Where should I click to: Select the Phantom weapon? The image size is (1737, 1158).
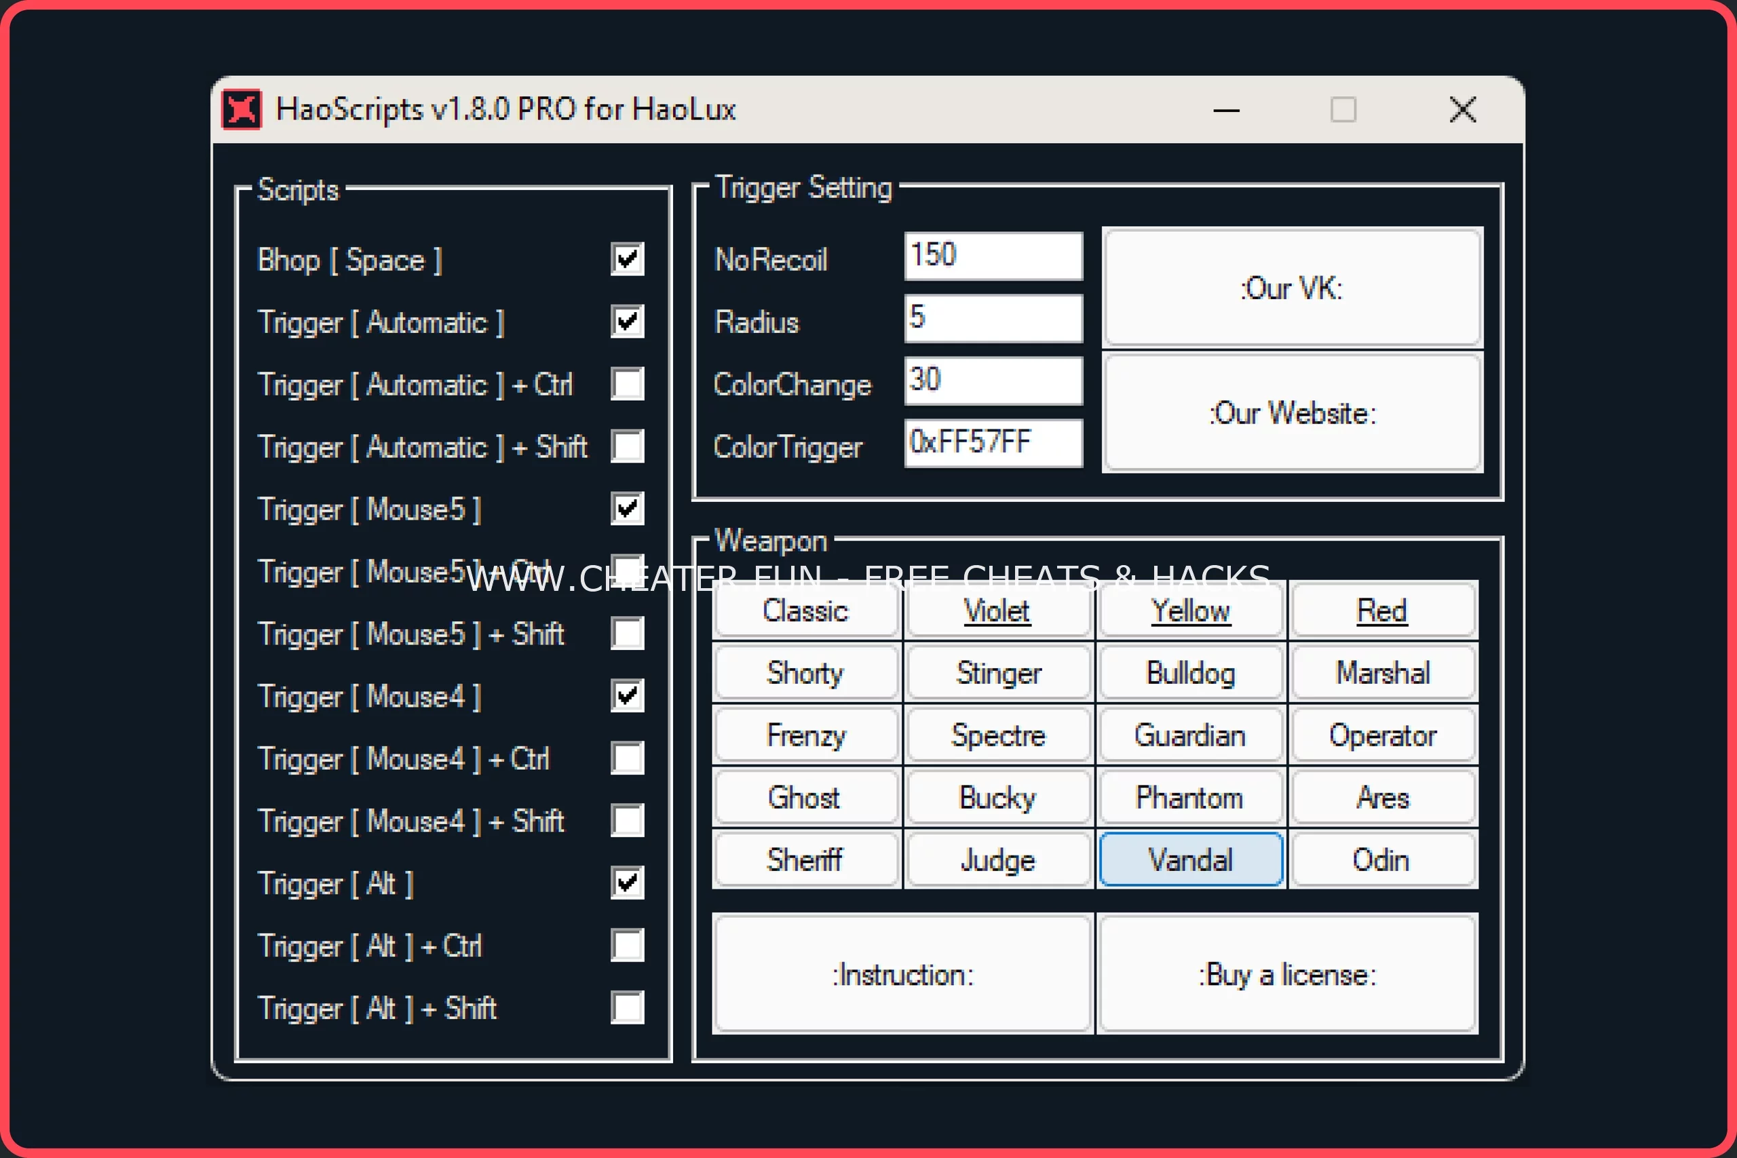(1191, 797)
